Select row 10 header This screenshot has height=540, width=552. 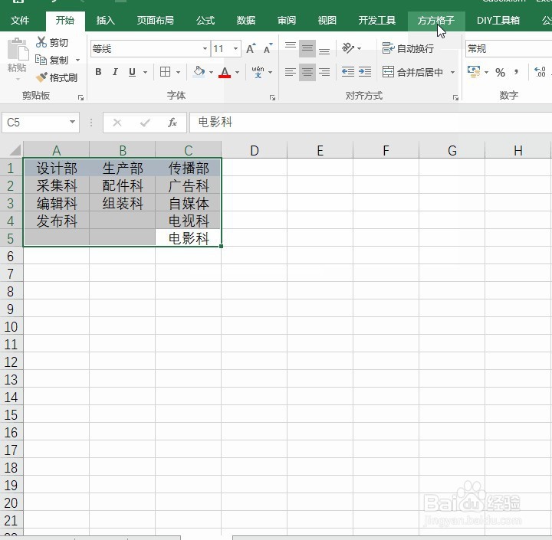[x=11, y=326]
